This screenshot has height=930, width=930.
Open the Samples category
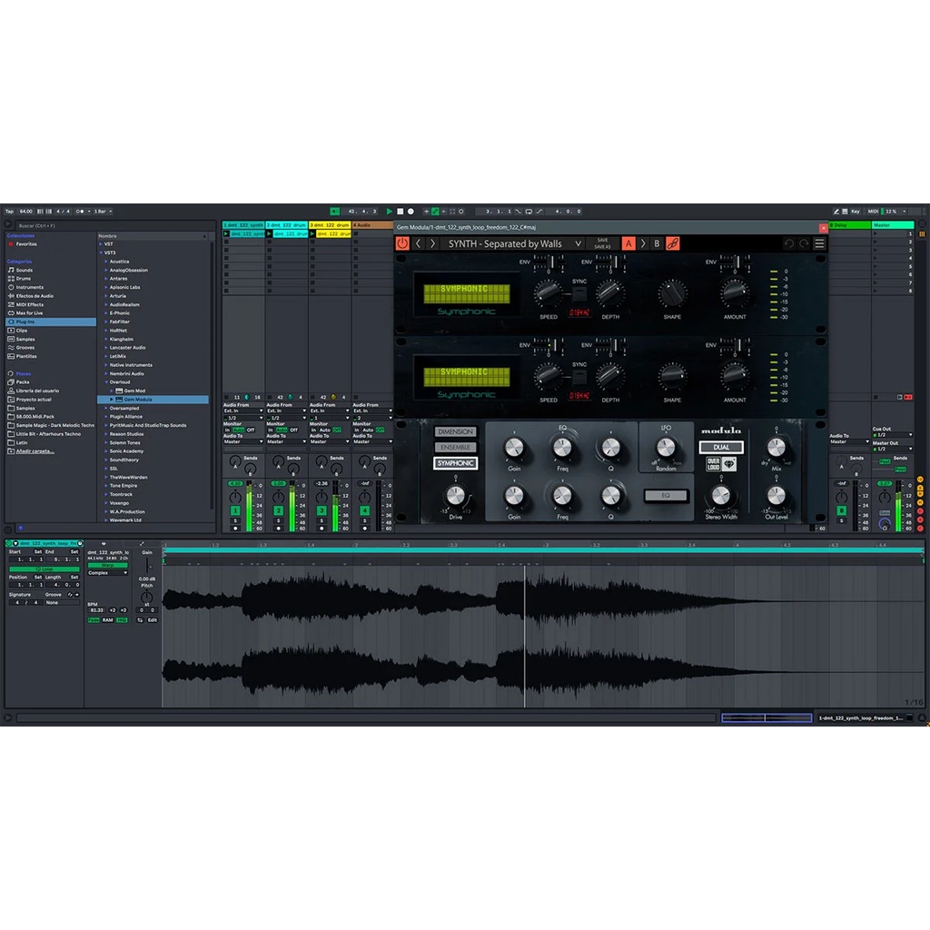[25, 339]
